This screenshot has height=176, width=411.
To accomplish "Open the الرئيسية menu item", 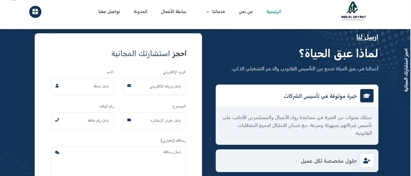I will 274,12.
